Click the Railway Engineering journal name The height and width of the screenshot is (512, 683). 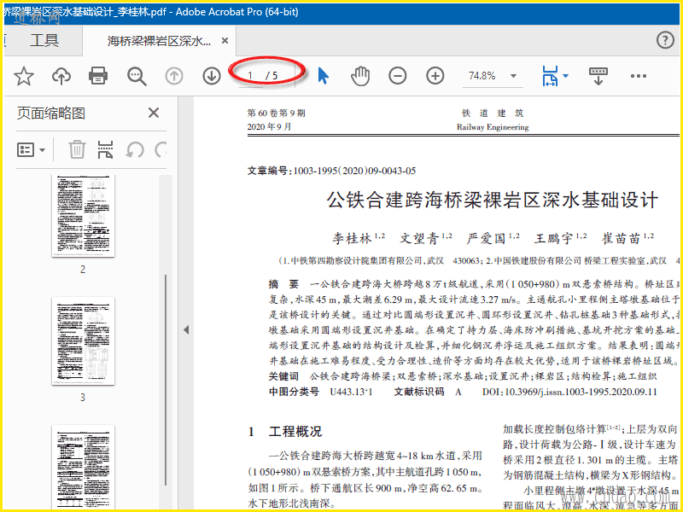coord(493,127)
